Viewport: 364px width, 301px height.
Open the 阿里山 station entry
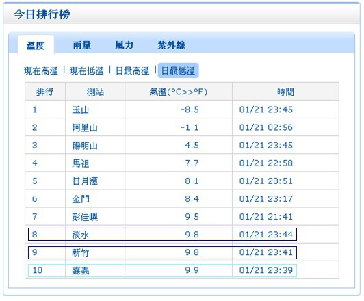tap(85, 127)
